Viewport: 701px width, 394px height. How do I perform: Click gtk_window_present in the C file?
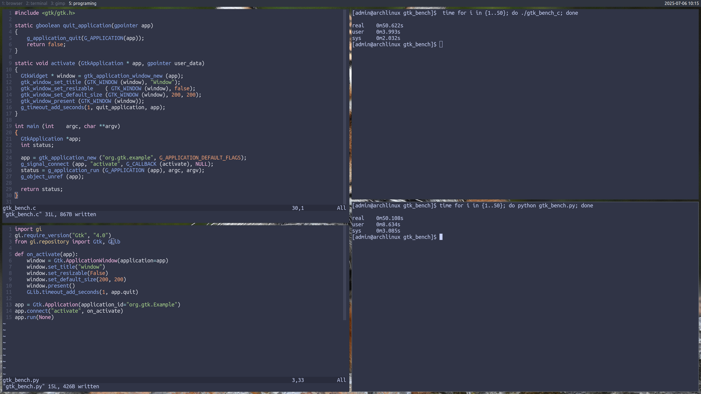pyautogui.click(x=48, y=101)
